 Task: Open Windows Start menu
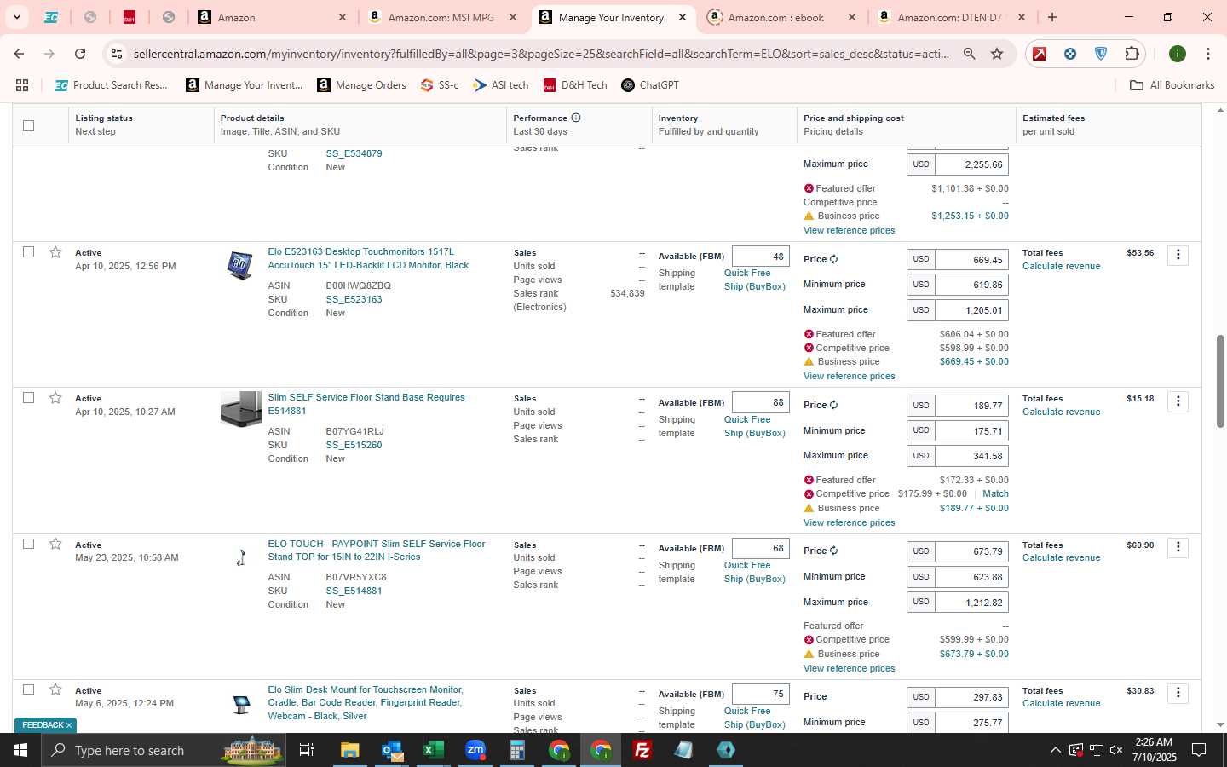tap(20, 750)
